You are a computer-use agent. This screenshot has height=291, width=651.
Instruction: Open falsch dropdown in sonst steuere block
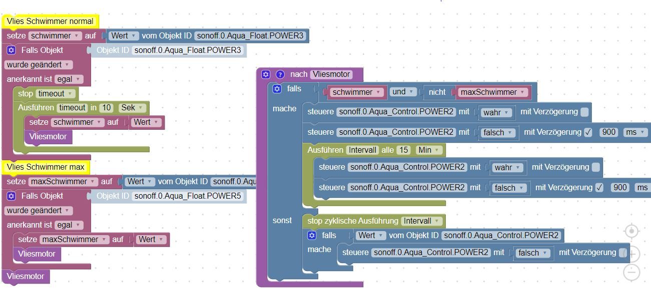pyautogui.click(x=533, y=253)
